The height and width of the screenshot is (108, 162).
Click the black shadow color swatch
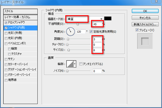pyautogui.click(x=108, y=18)
